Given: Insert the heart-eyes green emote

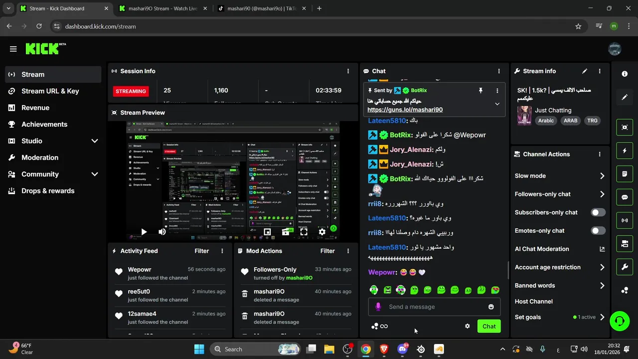Looking at the screenshot, I should pos(495,290).
